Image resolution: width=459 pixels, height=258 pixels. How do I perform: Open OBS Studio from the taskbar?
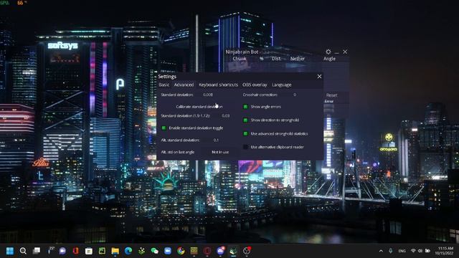point(247,251)
